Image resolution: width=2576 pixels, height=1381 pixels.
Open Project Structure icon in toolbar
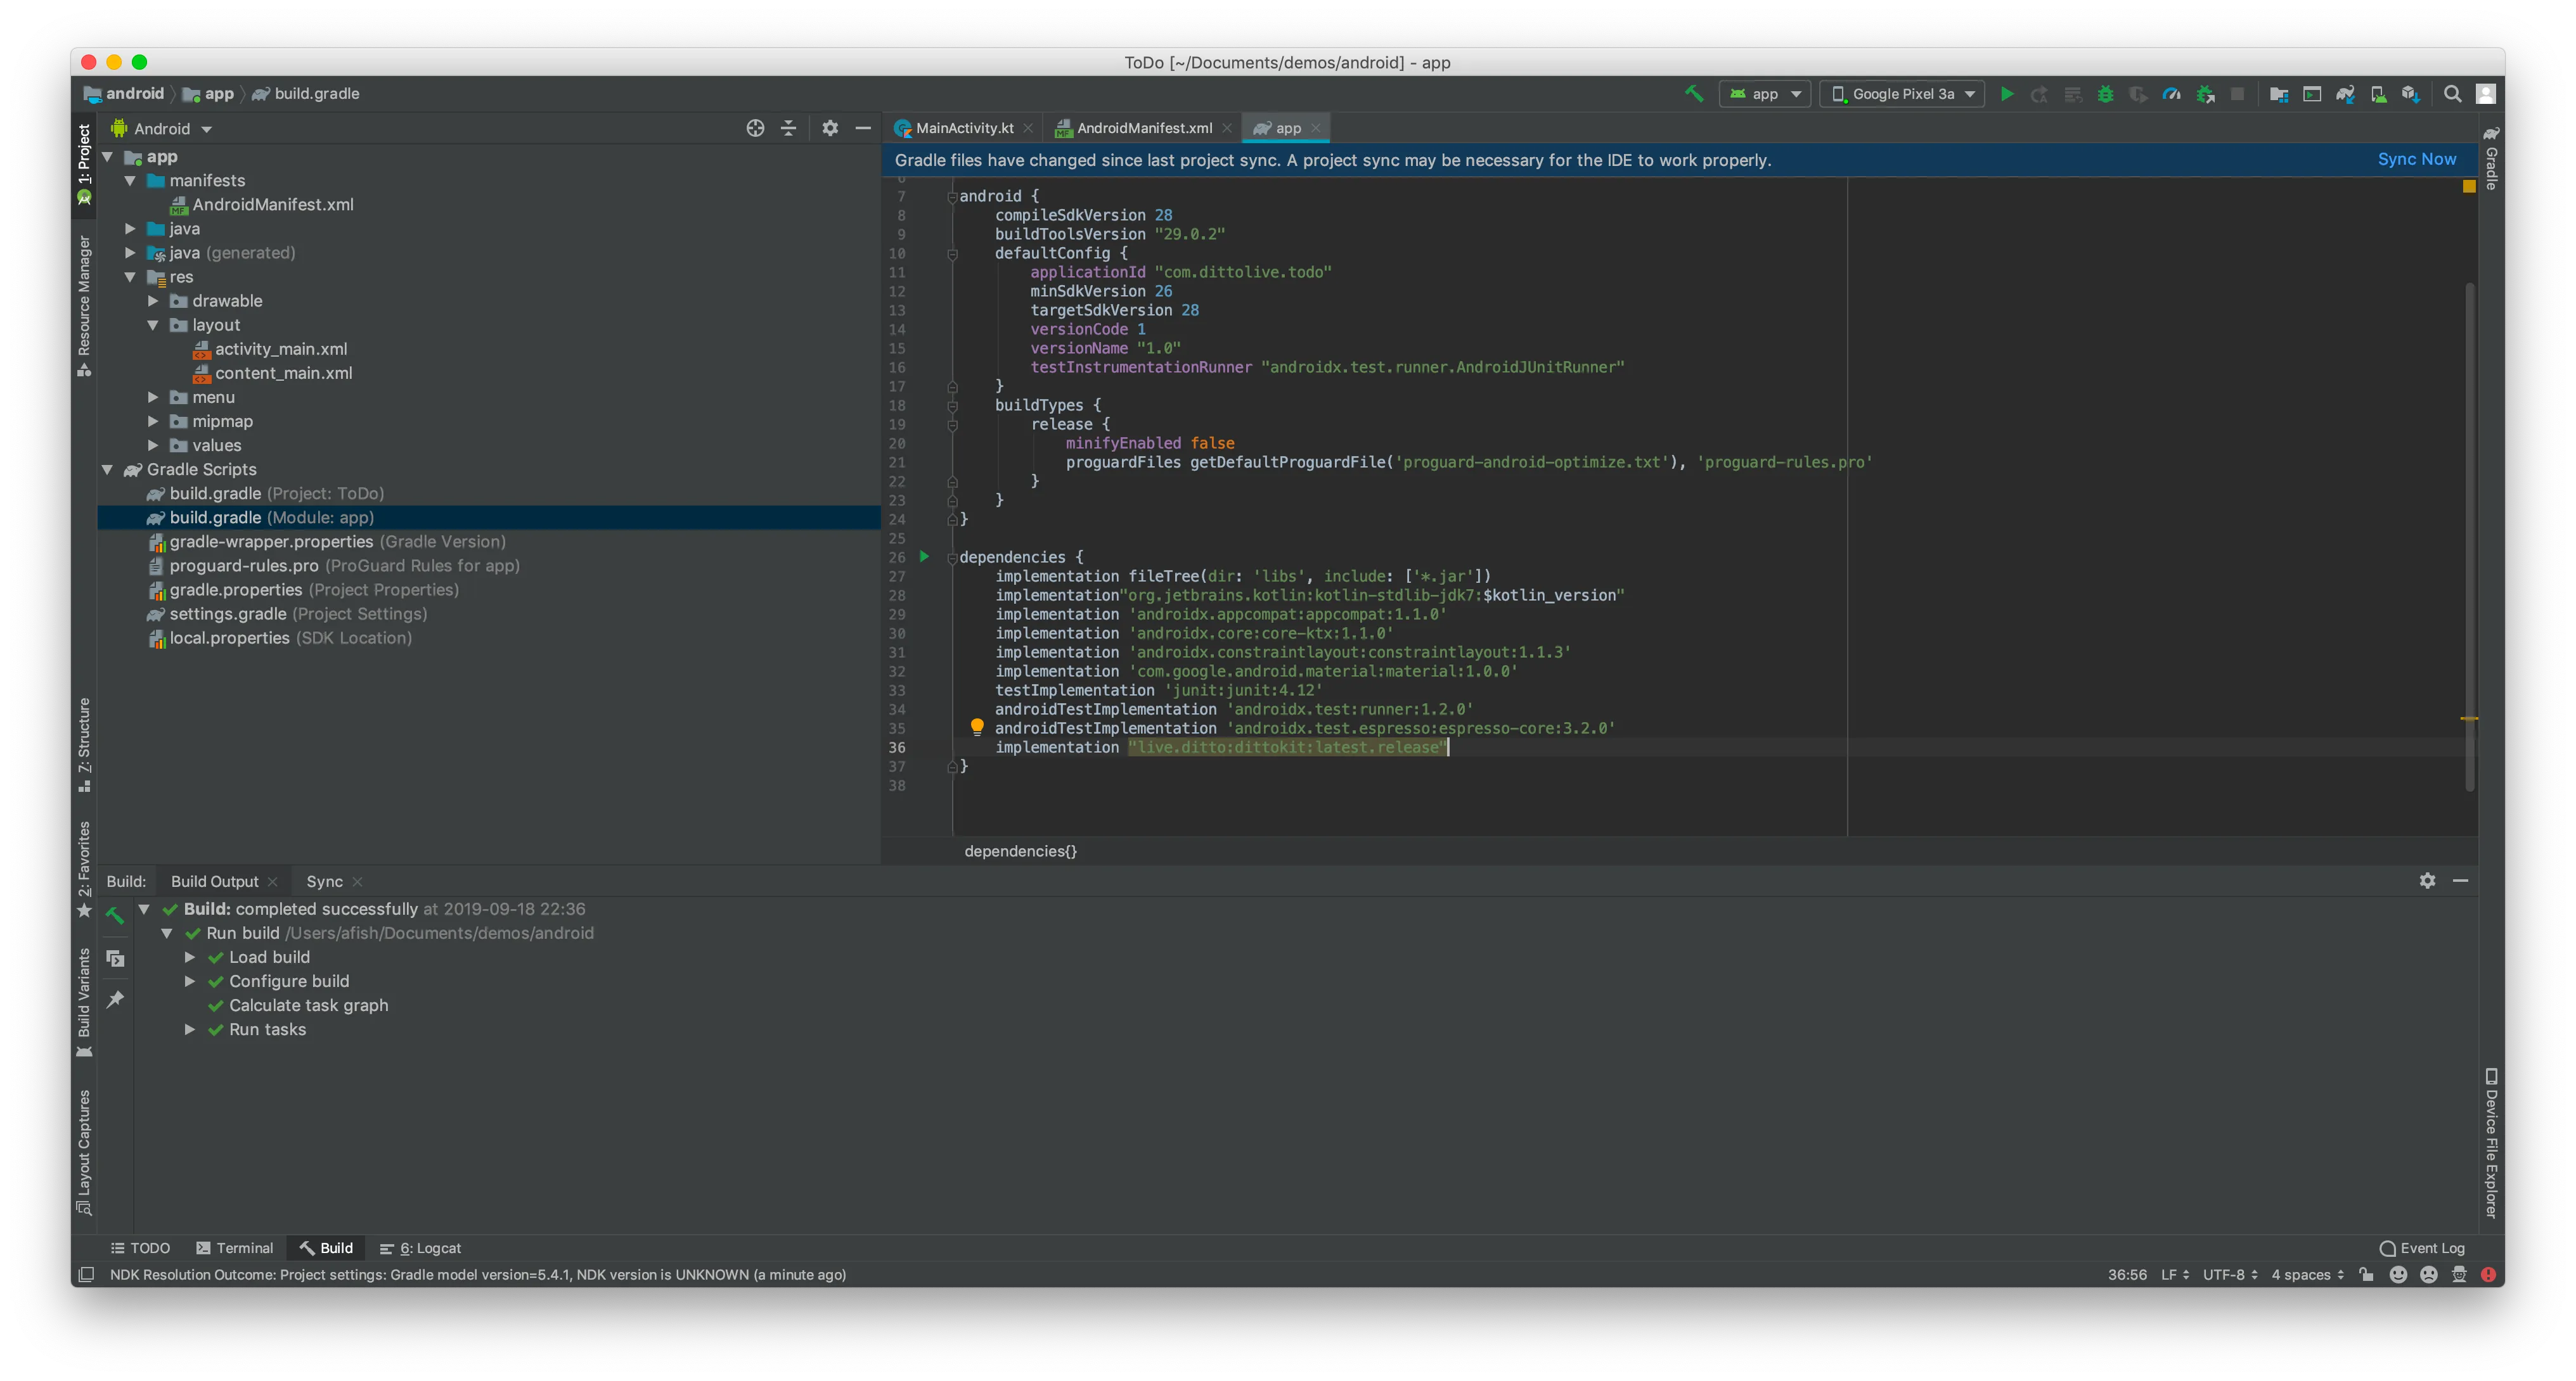(x=2279, y=94)
